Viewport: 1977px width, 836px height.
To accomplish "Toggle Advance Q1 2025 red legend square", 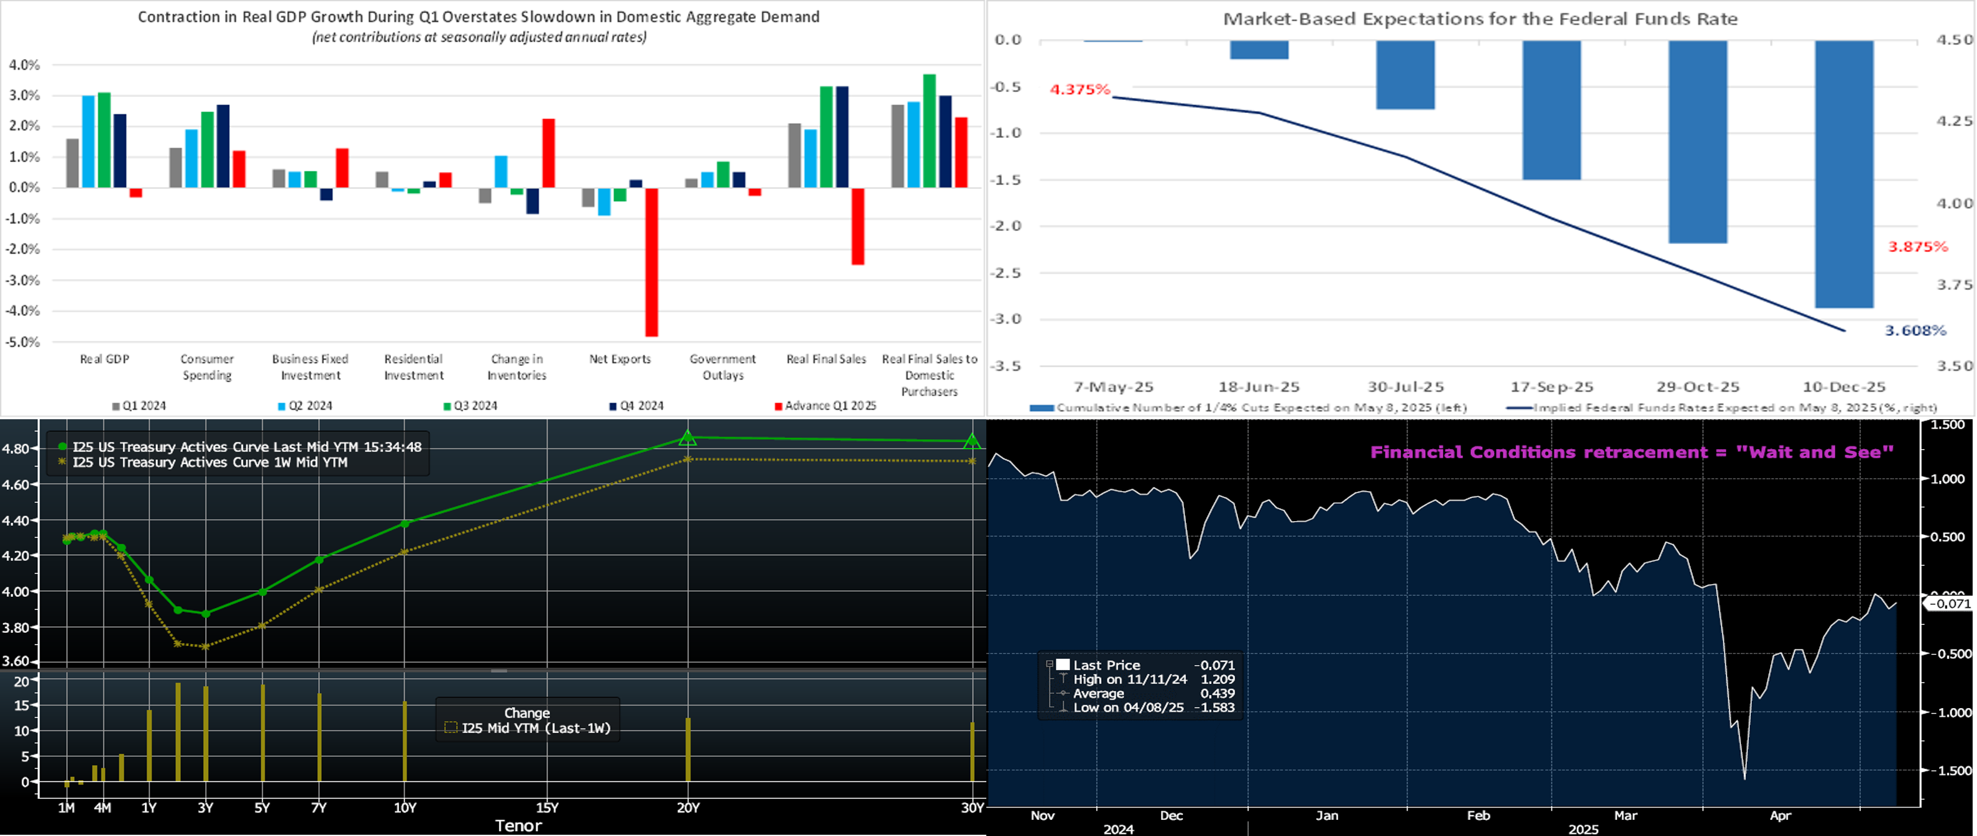I will [778, 406].
